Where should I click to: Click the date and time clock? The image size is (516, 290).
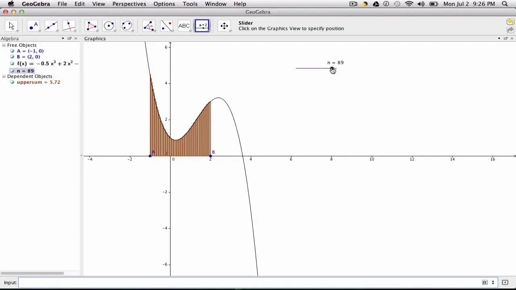tap(469, 4)
